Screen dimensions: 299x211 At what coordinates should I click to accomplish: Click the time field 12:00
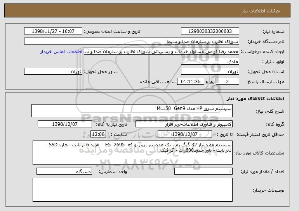98,134
